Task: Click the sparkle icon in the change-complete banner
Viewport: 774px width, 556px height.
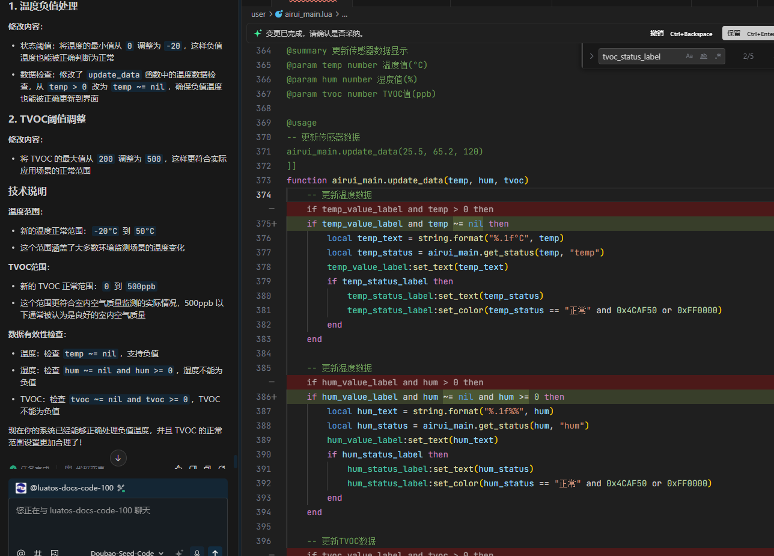Action: coord(258,34)
